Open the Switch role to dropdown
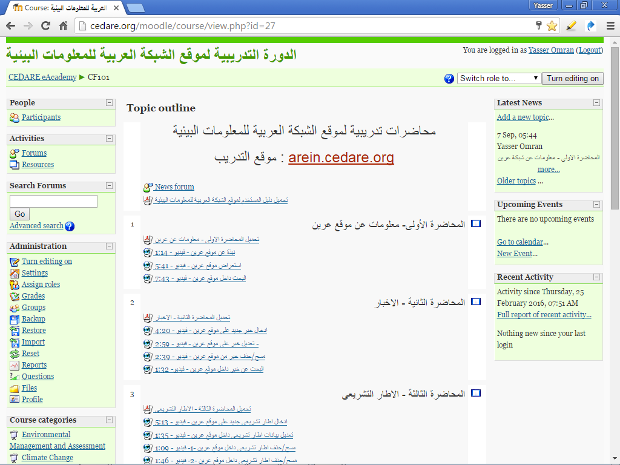Viewport: 620px width, 465px height. [499, 79]
